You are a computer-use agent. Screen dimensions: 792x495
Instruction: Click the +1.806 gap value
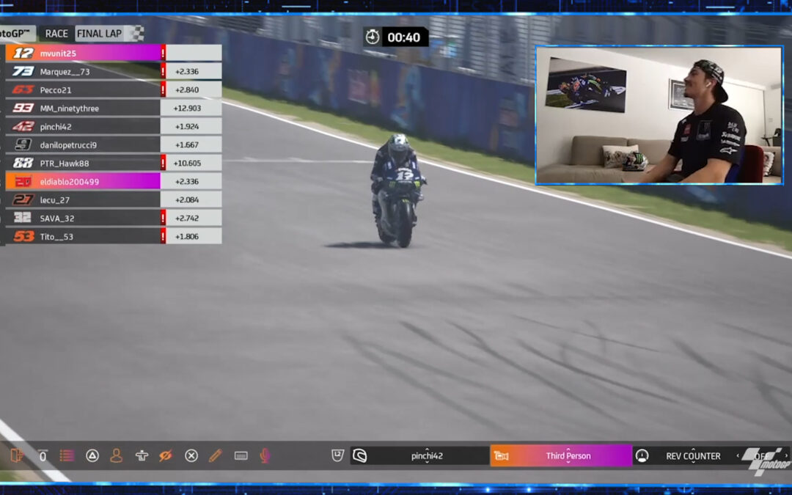click(x=187, y=236)
